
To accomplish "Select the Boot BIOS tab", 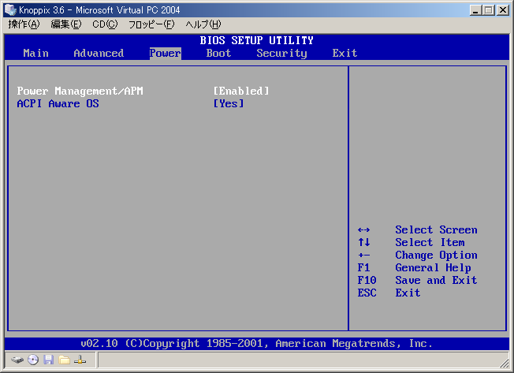I will pos(218,54).
